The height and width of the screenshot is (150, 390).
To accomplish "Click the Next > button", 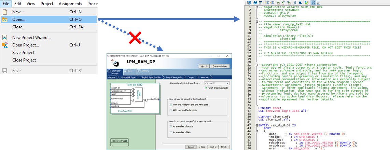I will click(213, 147).
